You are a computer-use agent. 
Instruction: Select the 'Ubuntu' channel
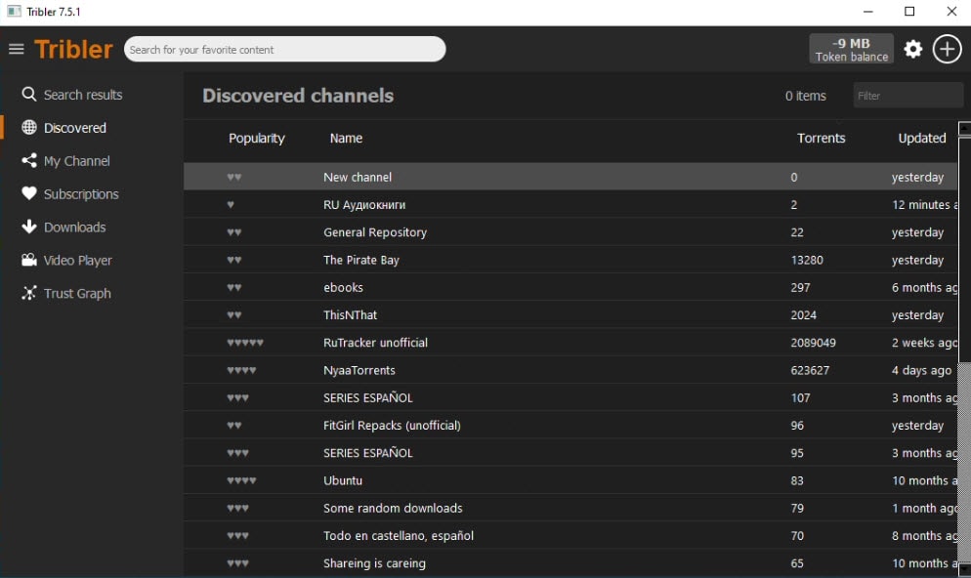point(570,480)
